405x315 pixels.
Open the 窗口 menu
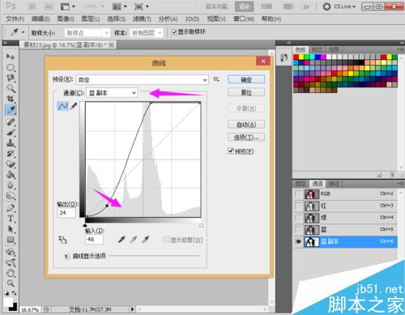(x=244, y=19)
